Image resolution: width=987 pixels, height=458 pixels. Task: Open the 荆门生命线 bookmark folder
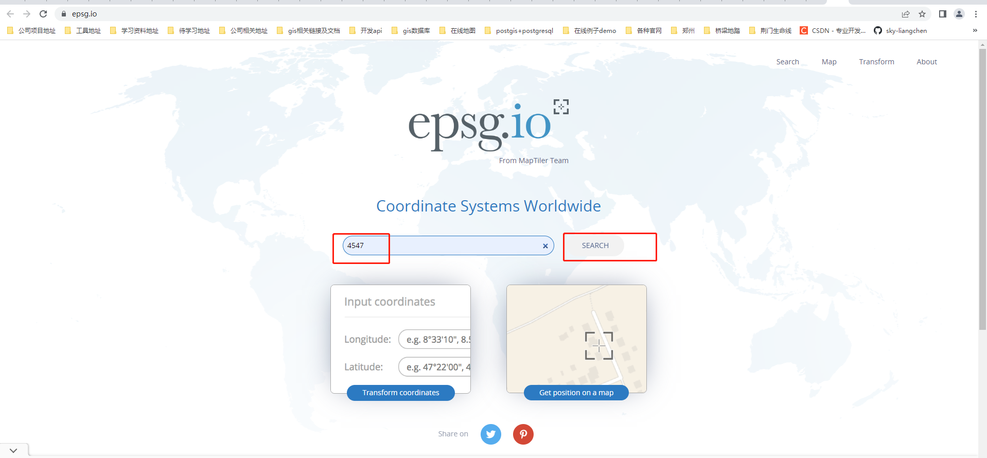coord(770,30)
